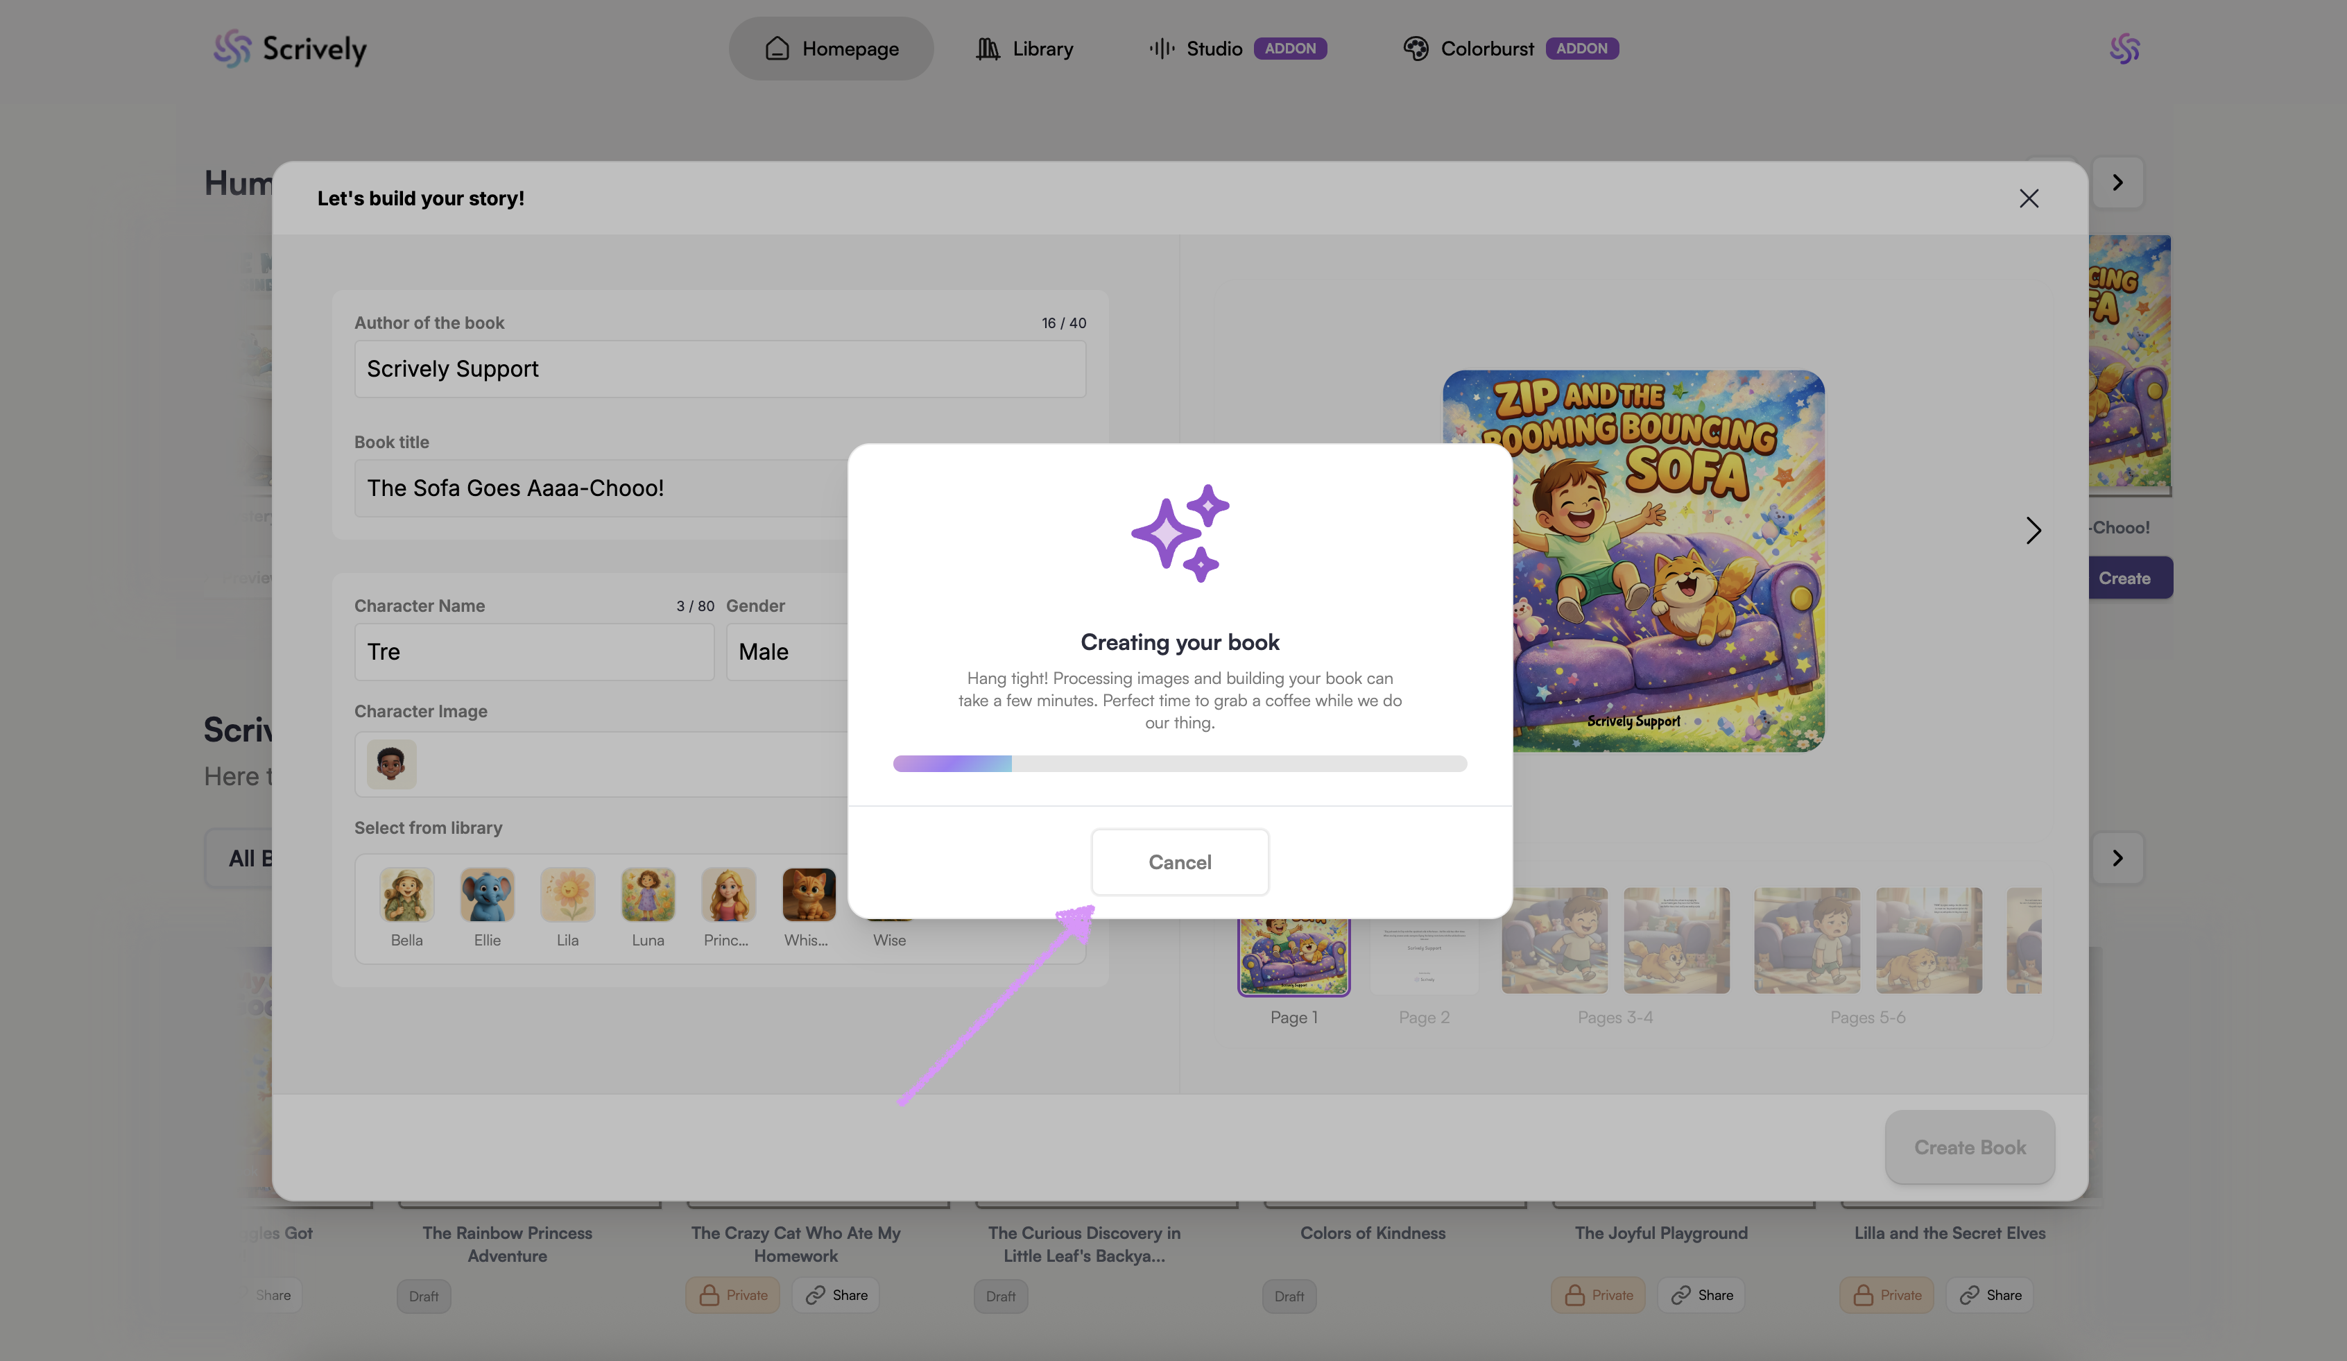Go to the Homepage tab

(831, 49)
